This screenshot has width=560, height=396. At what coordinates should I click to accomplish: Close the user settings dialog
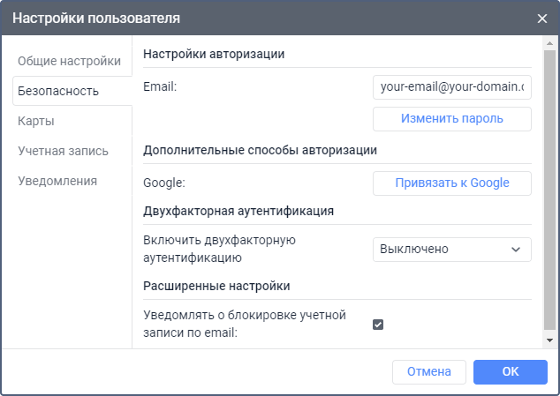pos(541,18)
